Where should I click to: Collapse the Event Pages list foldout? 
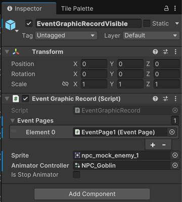[x=12, y=121]
